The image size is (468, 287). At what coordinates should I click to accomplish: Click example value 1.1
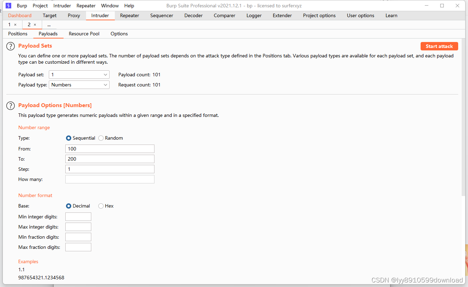coord(21,269)
